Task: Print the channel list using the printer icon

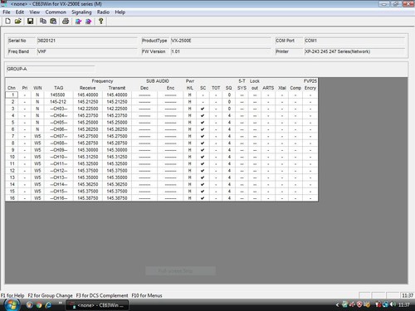Action: 66,21
